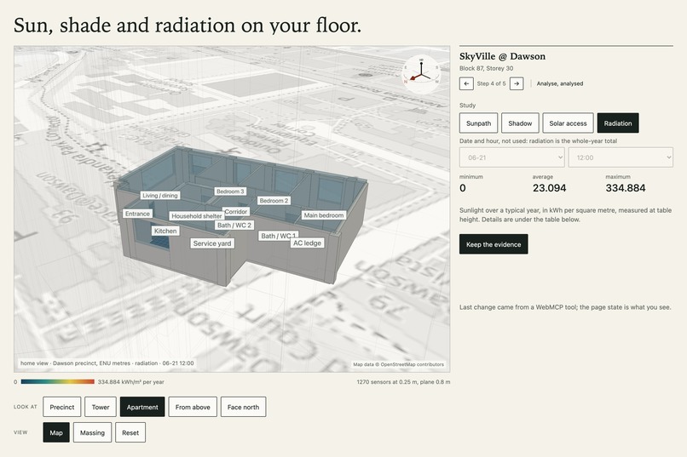Open the 12:00 hour dropdown
Viewport: 687px width, 457px height.
621,157
